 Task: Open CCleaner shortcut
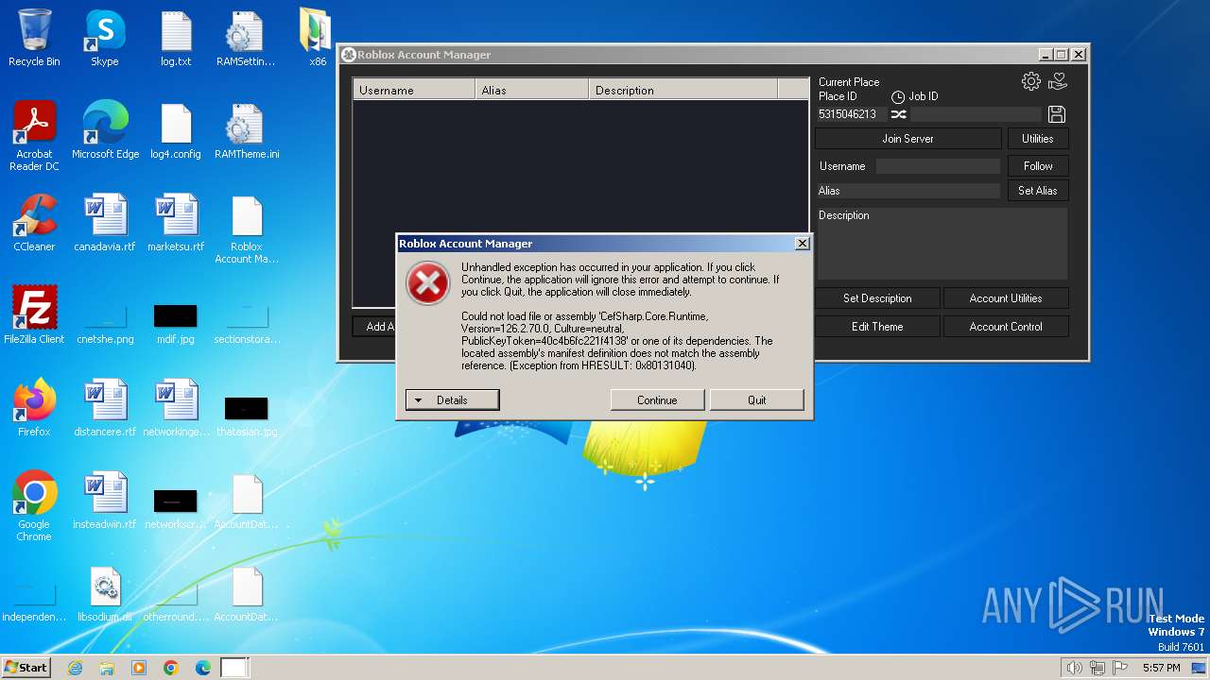pyautogui.click(x=34, y=224)
